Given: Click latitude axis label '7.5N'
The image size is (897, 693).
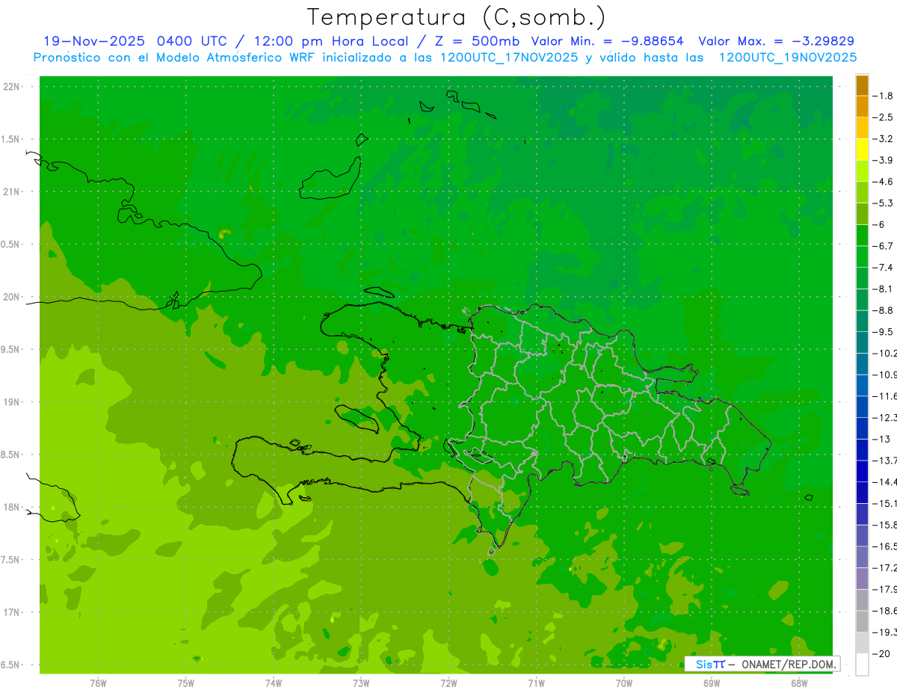Looking at the screenshot, I should click(11, 560).
